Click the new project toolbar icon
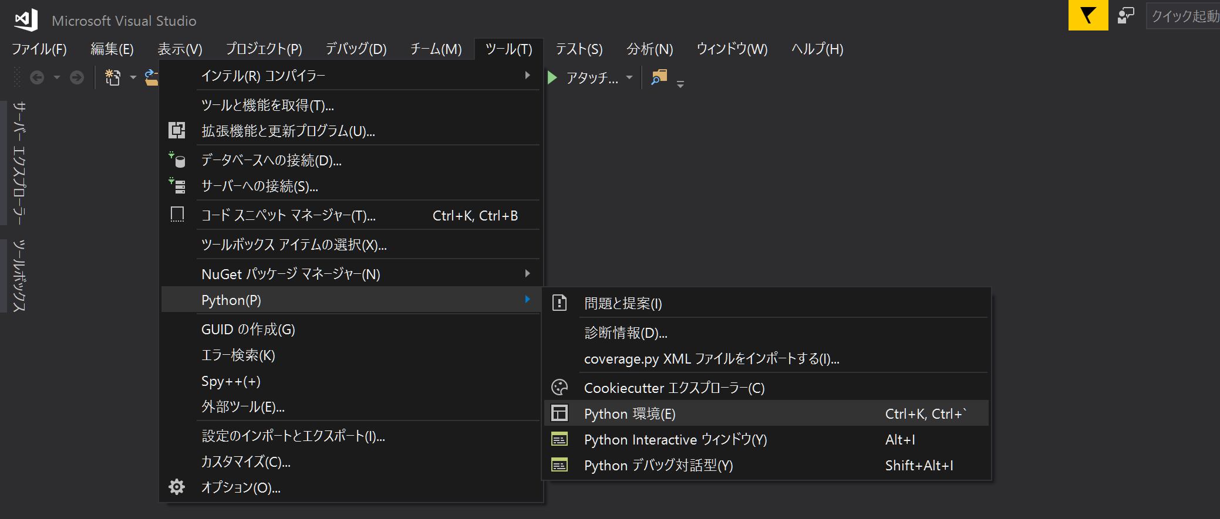 113,77
